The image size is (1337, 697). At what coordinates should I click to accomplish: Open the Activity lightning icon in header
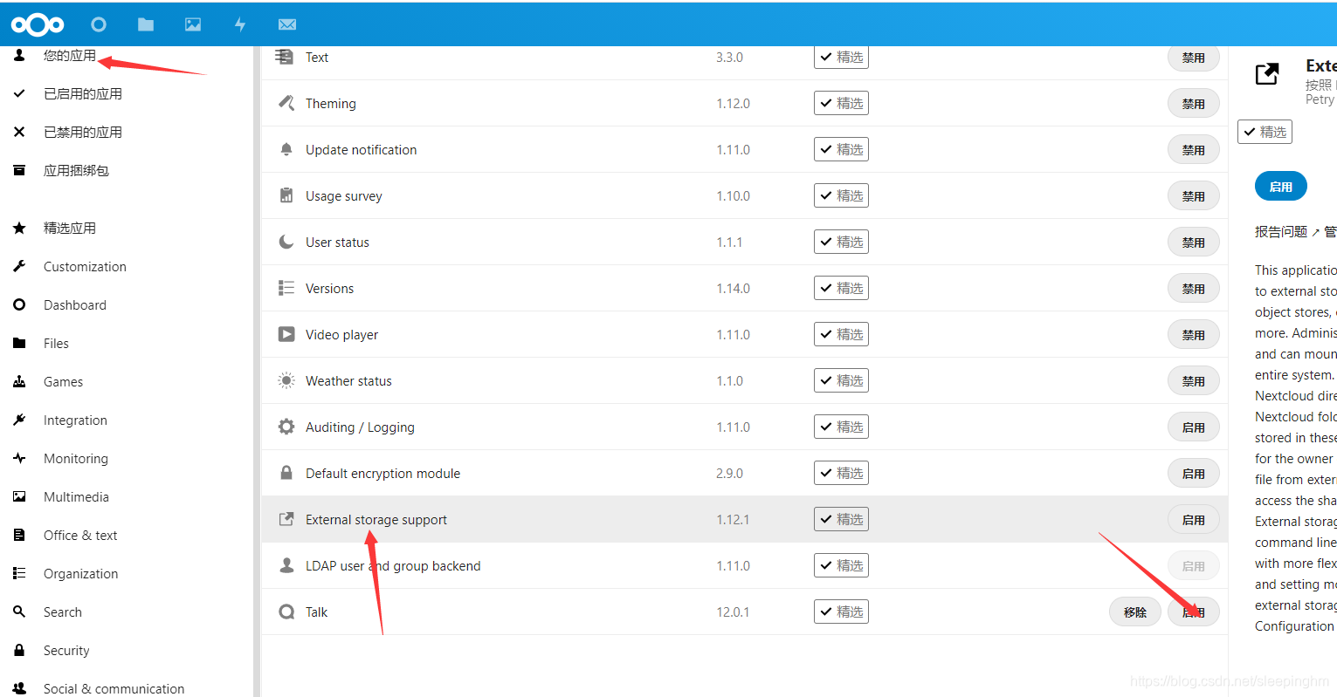pos(240,24)
